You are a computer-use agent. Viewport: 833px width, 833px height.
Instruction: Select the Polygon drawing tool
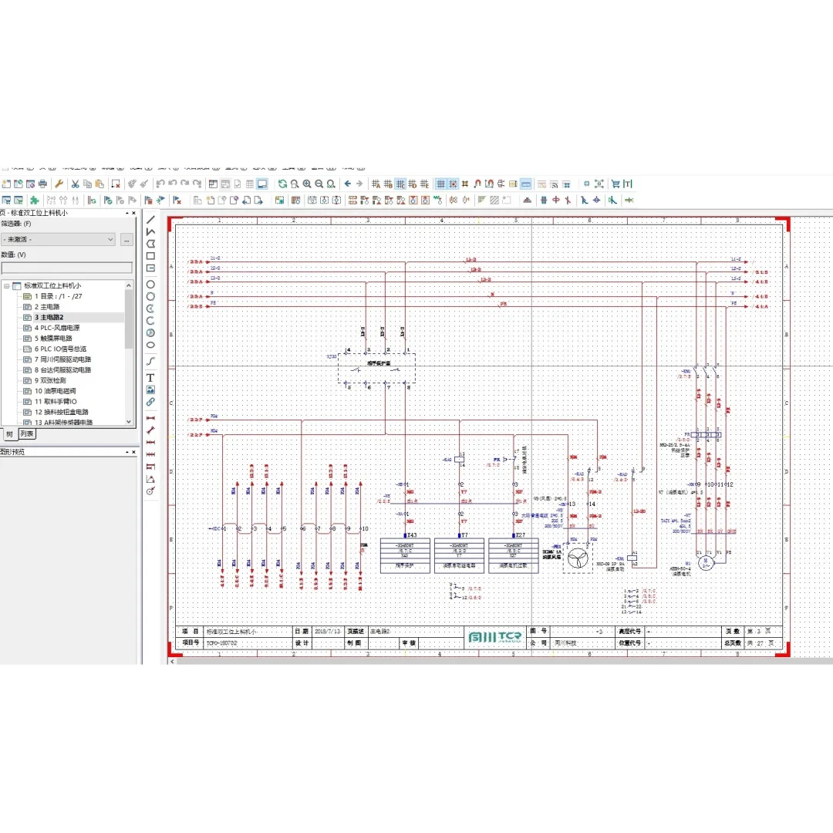[x=151, y=244]
